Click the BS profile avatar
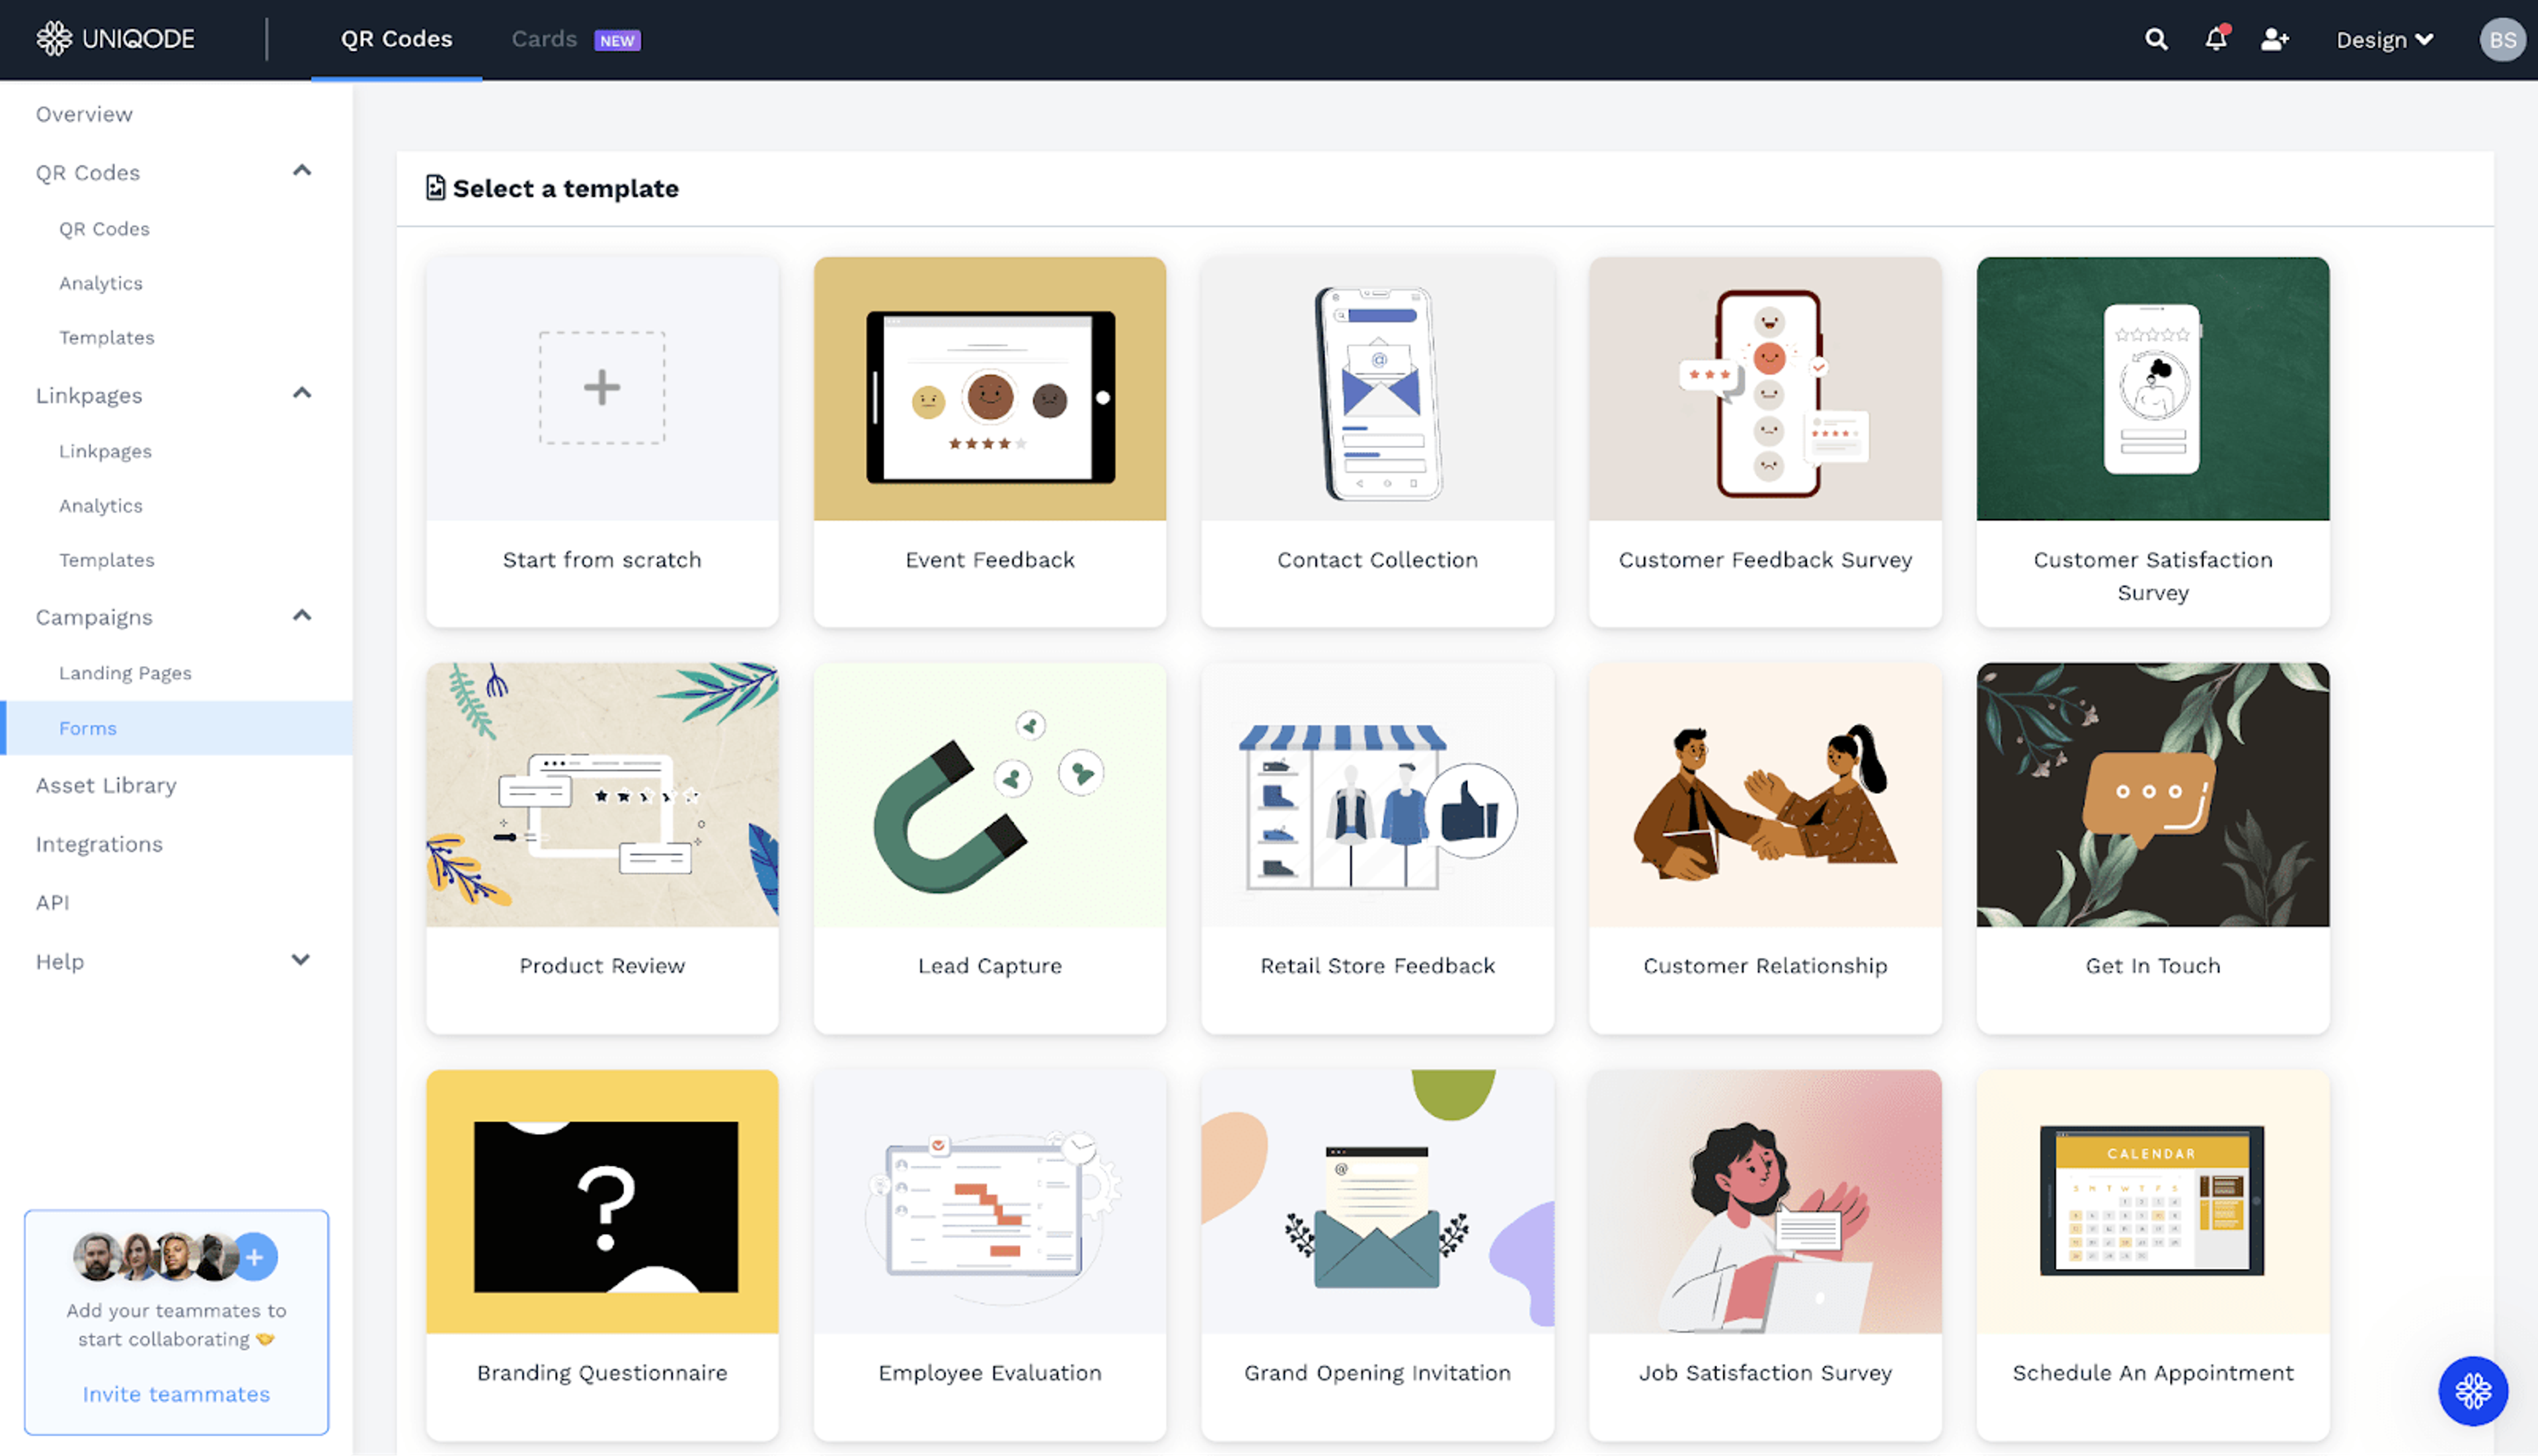The width and height of the screenshot is (2538, 1456). pyautogui.click(x=2502, y=39)
